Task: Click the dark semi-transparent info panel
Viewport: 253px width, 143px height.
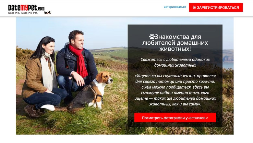Action: [175, 76]
